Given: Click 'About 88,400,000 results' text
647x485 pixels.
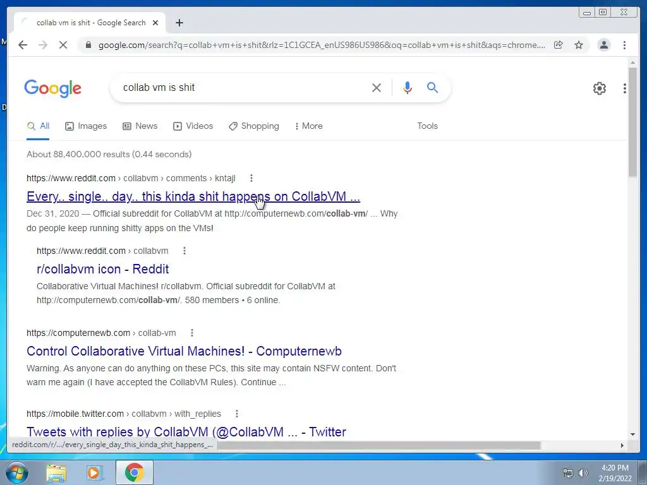Looking at the screenshot, I should (x=78, y=154).
